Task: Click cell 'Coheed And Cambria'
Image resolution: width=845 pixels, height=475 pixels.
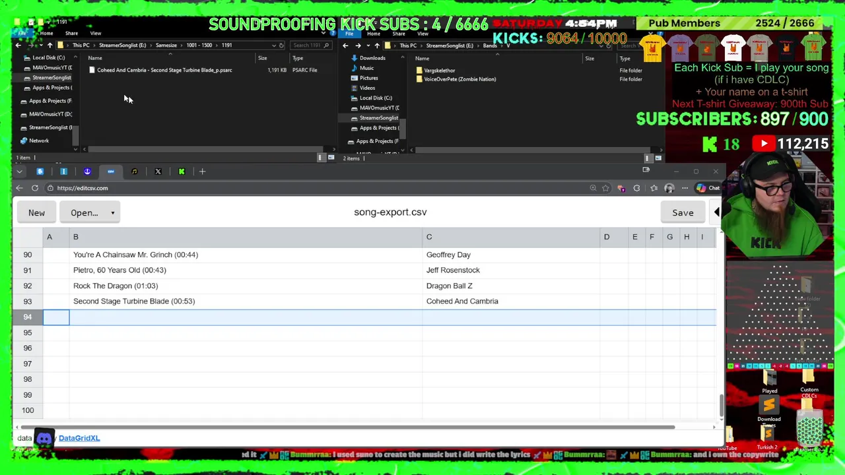Action: click(510, 301)
